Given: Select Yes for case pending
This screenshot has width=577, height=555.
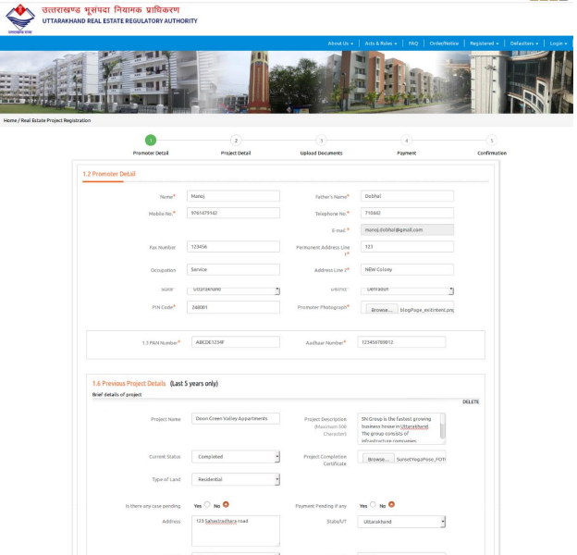Looking at the screenshot, I should pos(207,504).
